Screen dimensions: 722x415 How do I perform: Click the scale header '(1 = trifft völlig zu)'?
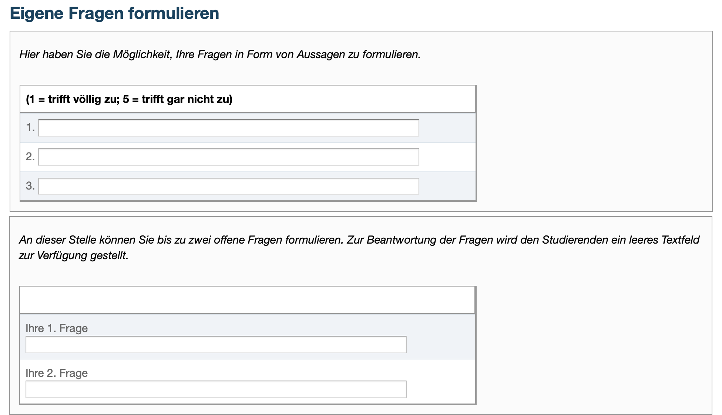click(128, 99)
